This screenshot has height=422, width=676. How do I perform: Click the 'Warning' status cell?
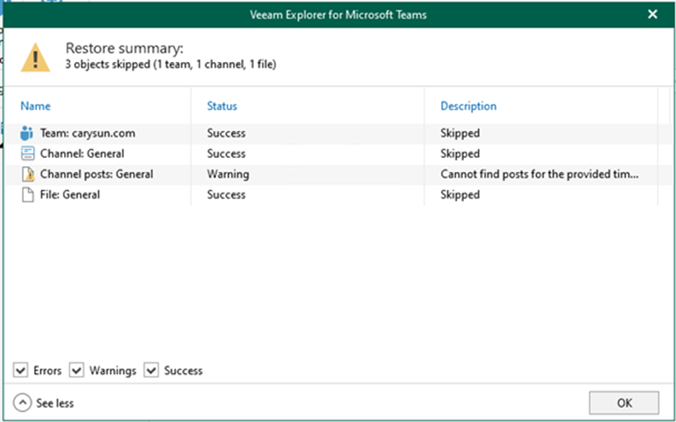(228, 175)
